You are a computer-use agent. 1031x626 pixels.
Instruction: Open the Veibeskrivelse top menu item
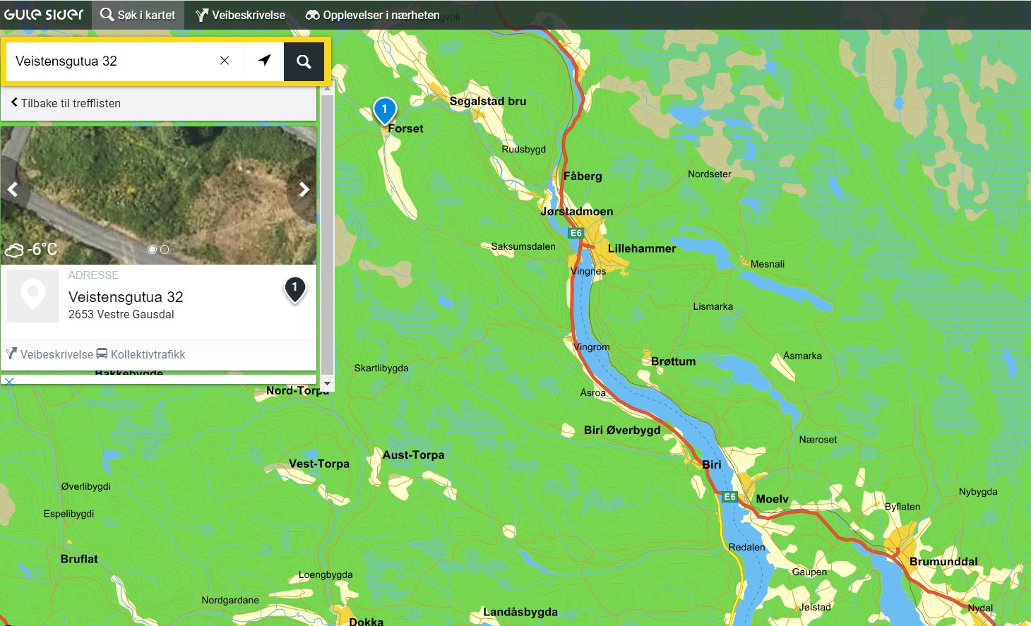[241, 15]
